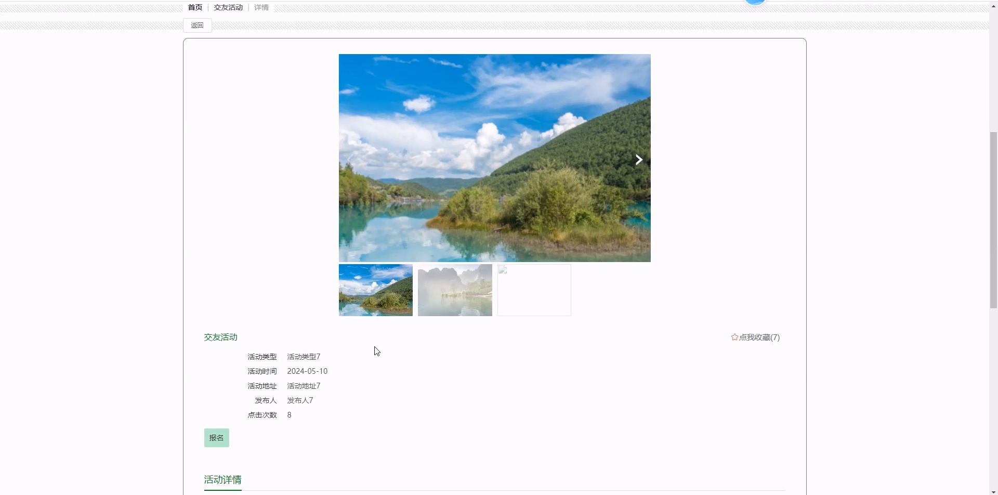Screen dimensions: 998x495
Task: Open the 活动详情 tab
Action: (223, 480)
